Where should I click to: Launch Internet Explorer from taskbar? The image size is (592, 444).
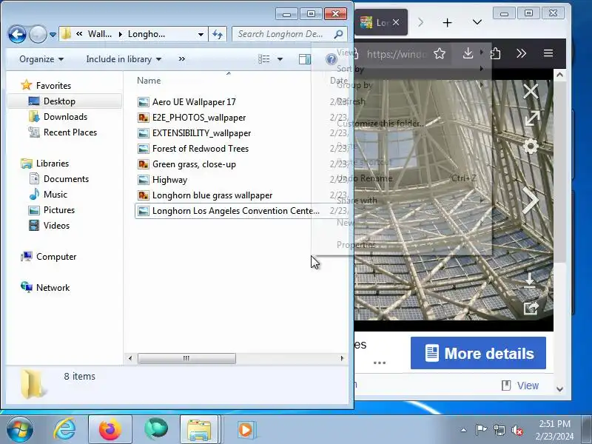coord(64,429)
